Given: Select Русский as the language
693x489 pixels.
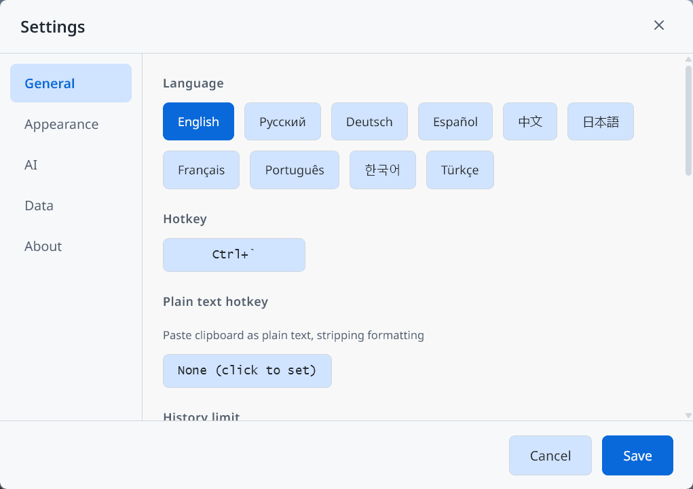Looking at the screenshot, I should pyautogui.click(x=282, y=121).
